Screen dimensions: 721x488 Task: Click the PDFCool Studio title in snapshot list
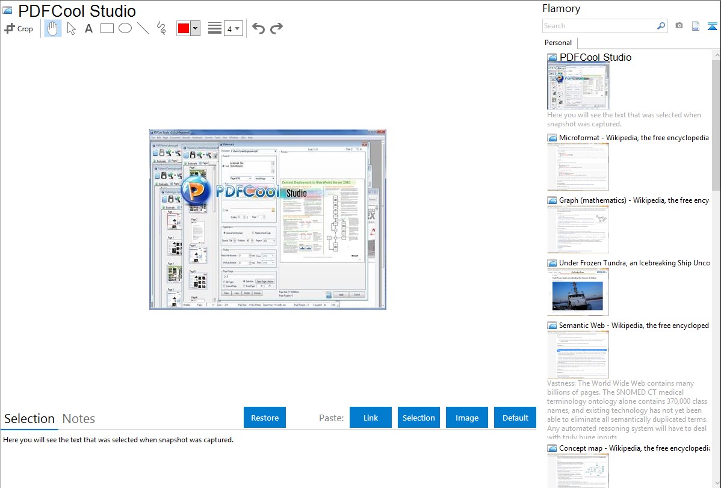pos(595,58)
